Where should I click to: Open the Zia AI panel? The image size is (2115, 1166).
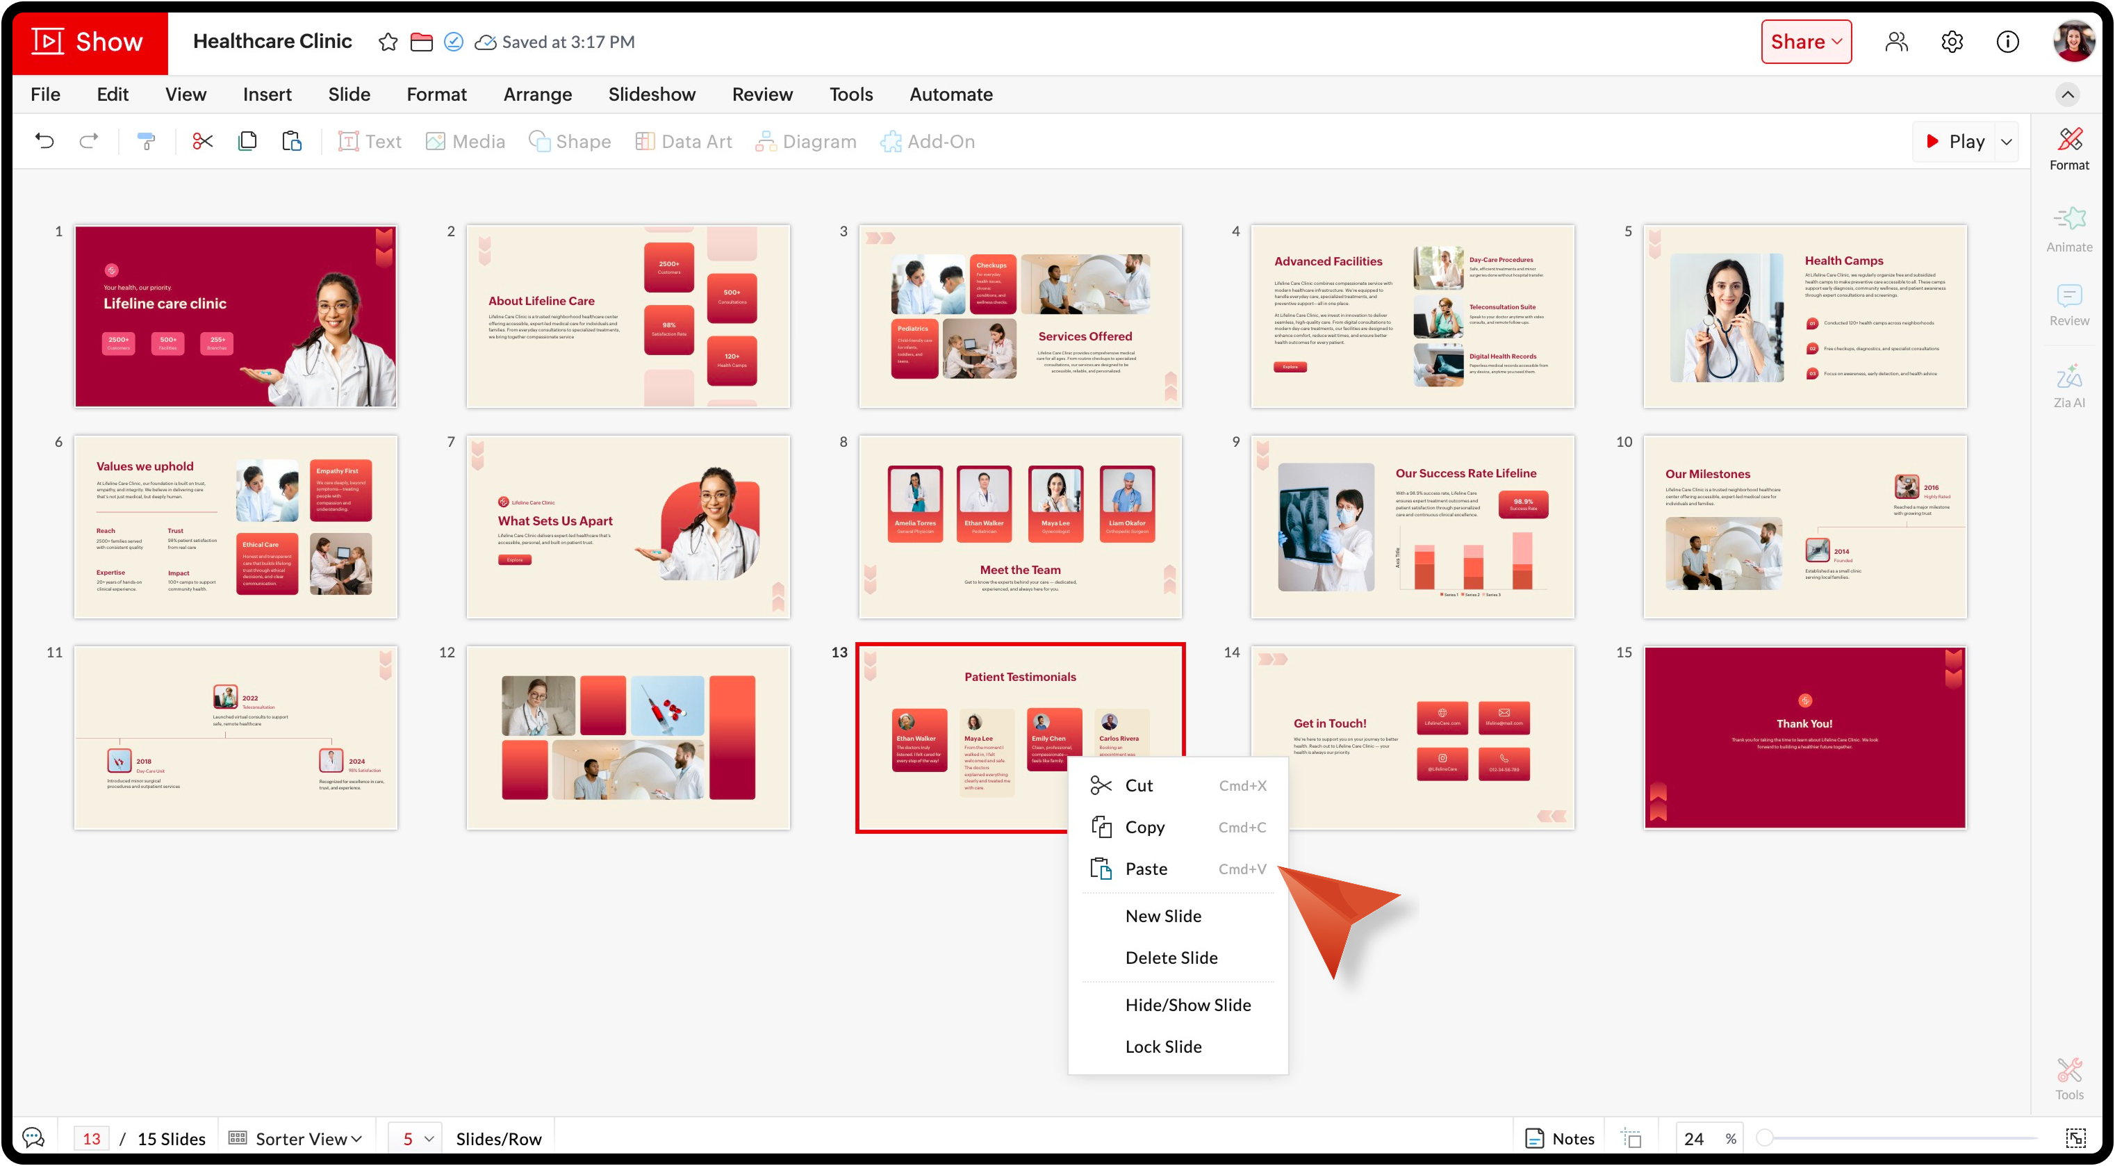coord(2068,386)
